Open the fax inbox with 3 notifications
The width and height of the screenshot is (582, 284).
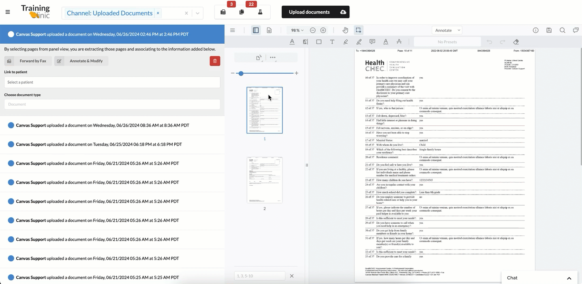click(x=223, y=12)
